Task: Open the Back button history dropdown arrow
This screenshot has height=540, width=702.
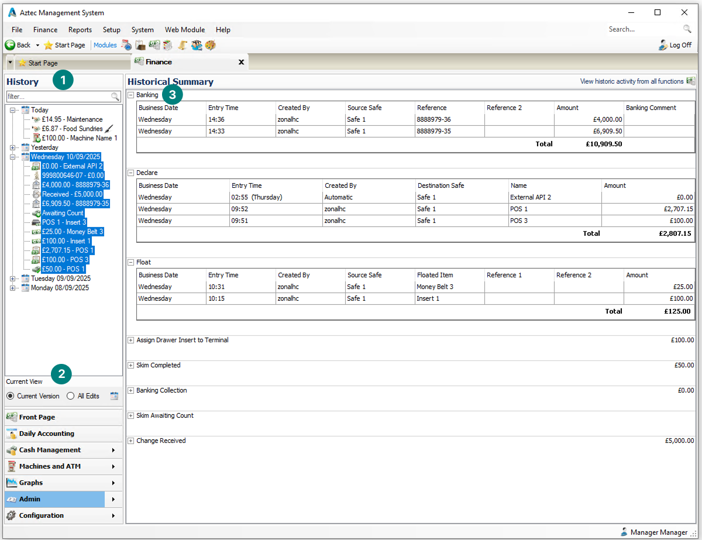Action: coord(37,45)
